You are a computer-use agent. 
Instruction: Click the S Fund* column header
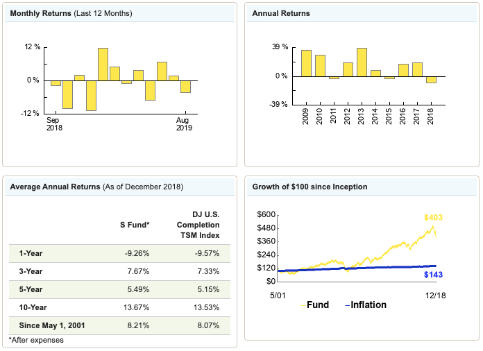135,225
